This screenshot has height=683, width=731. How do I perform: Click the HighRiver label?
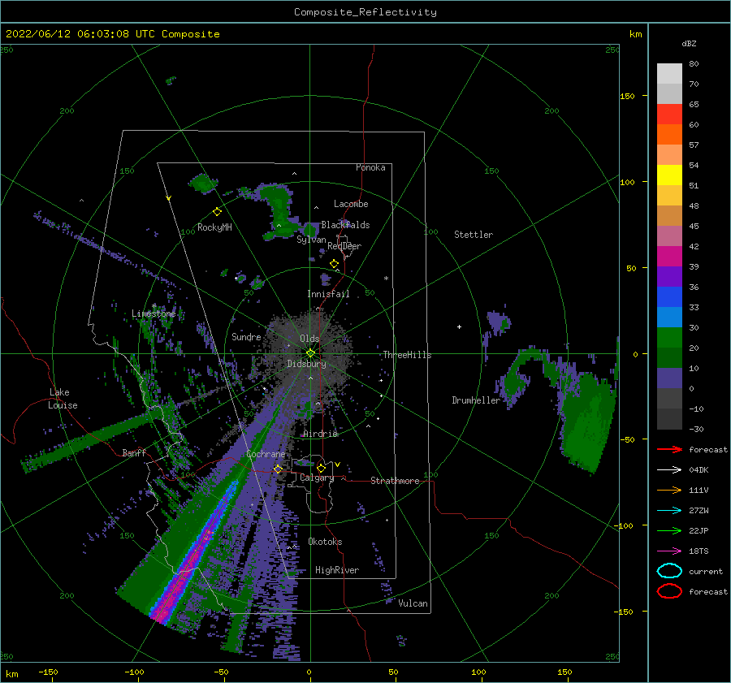(x=337, y=570)
